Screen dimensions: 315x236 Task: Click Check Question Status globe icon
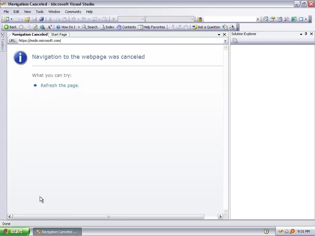[225, 27]
